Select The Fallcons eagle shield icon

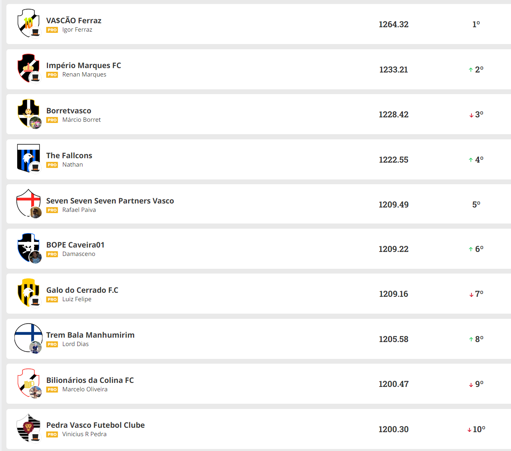point(28,158)
